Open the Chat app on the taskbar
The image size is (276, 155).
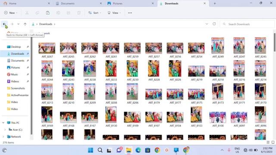point(119,150)
